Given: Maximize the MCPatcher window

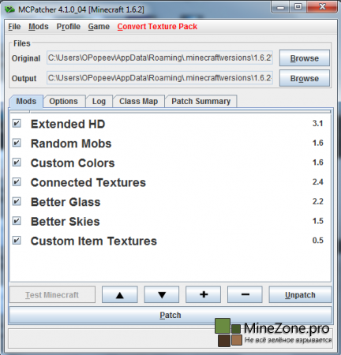Looking at the screenshot, I should coord(298,7).
